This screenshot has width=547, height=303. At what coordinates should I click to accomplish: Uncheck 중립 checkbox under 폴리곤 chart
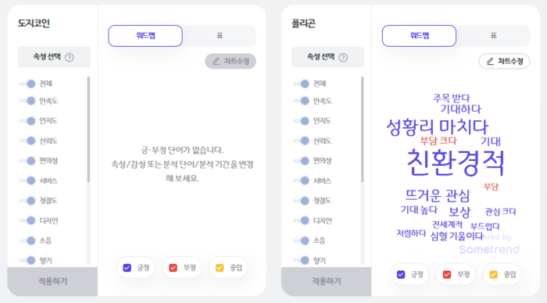(493, 275)
